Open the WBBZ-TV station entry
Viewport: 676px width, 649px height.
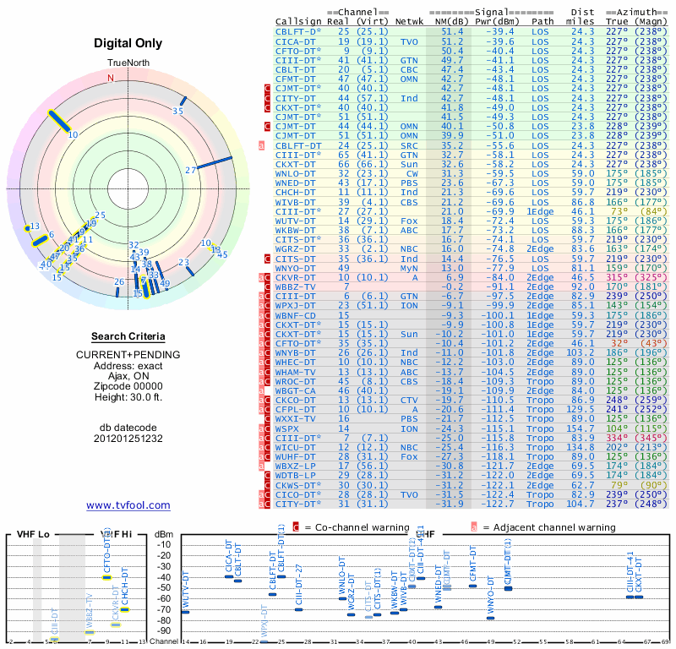[296, 286]
